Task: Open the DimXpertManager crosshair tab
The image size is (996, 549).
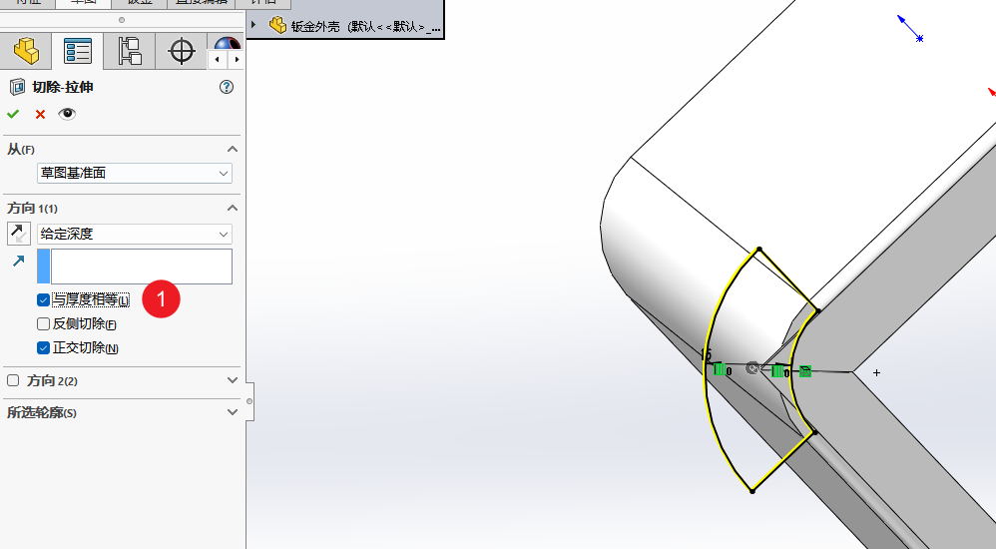Action: click(182, 50)
